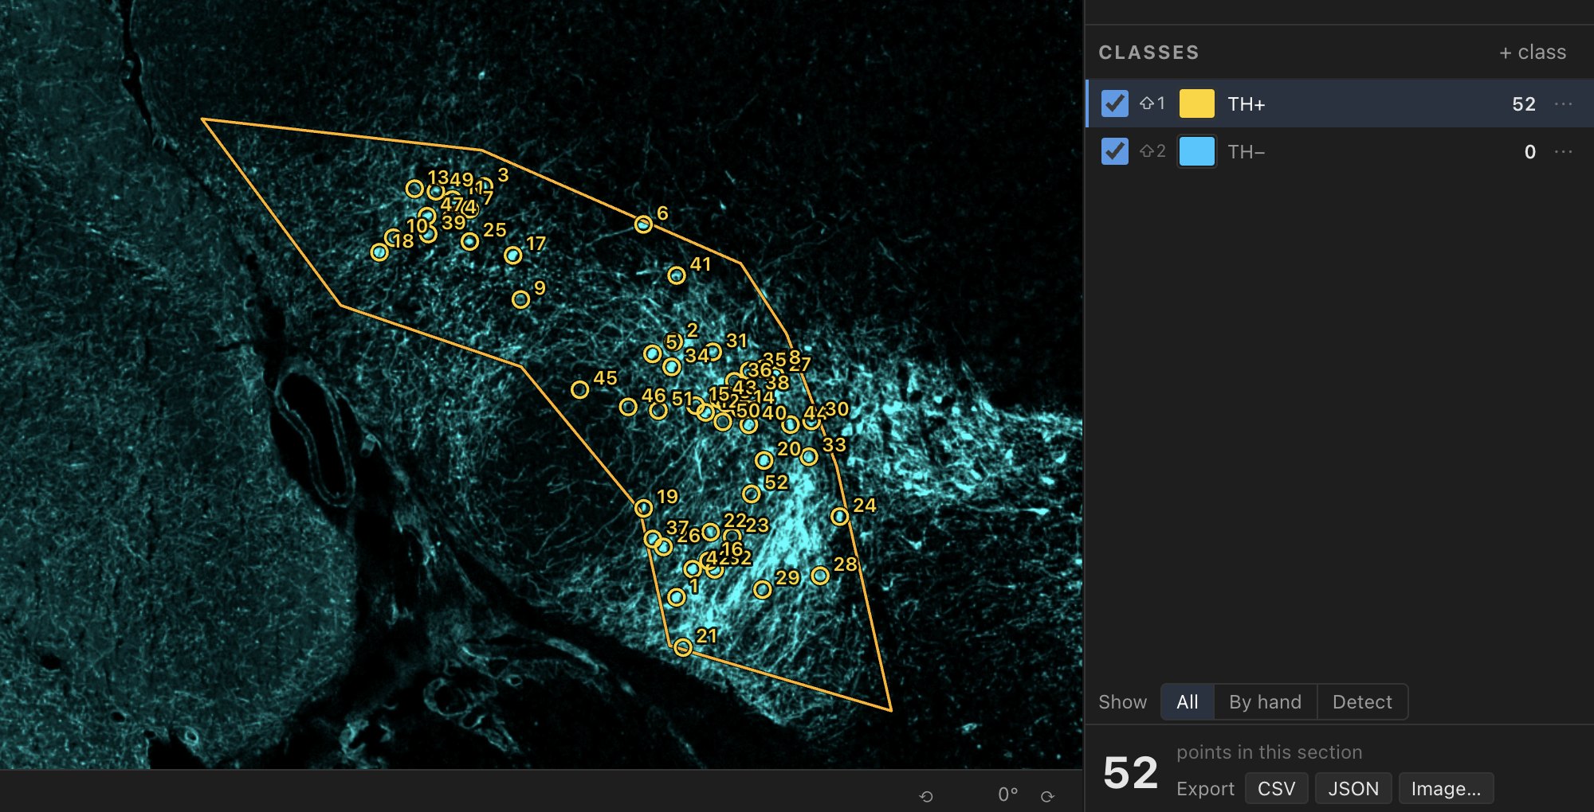
Task: Select the TH– class label
Action: pos(1247,152)
